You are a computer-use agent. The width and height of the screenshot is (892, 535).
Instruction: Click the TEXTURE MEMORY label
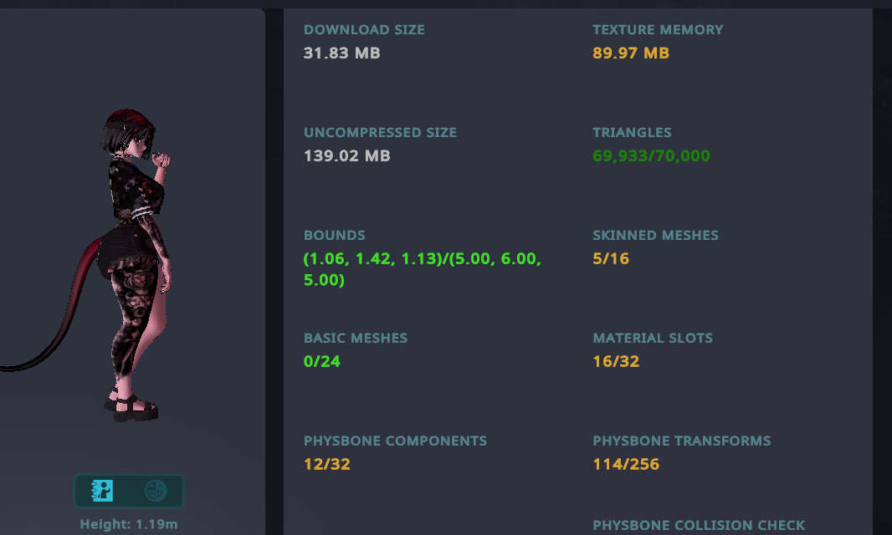click(x=658, y=29)
